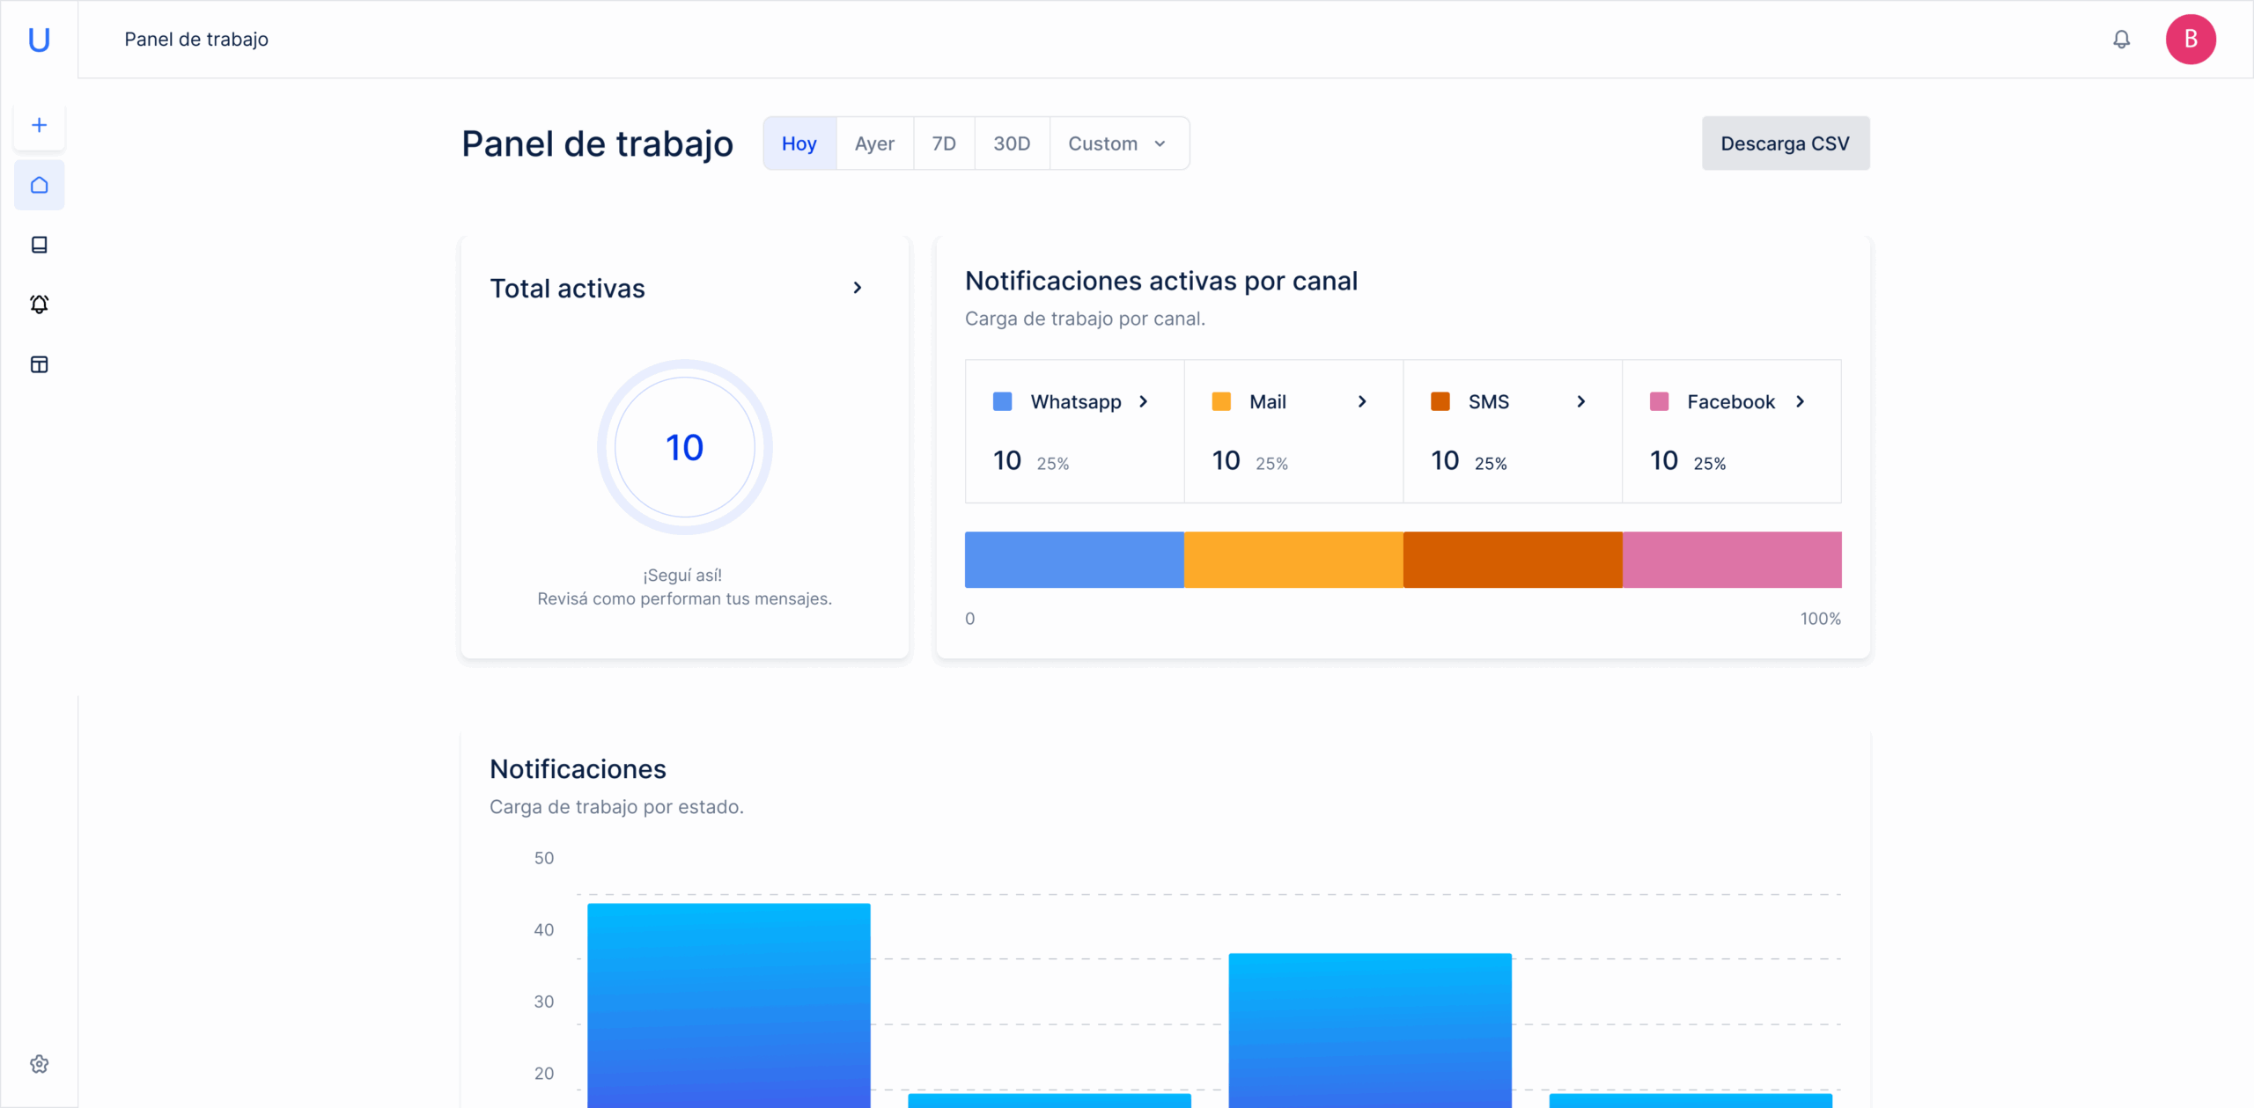Select the Hoy time range

point(799,143)
